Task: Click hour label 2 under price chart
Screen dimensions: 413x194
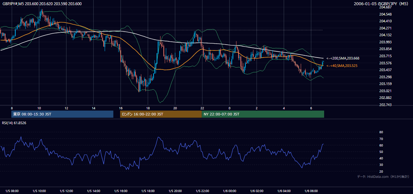Action: coord(257,108)
